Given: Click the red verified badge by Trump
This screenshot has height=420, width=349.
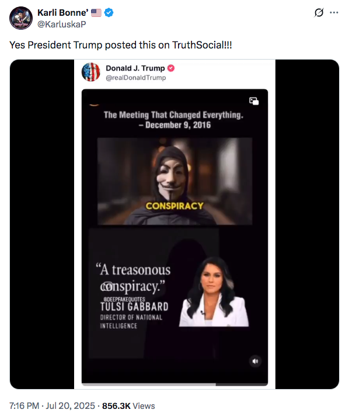Looking at the screenshot, I should [x=171, y=68].
